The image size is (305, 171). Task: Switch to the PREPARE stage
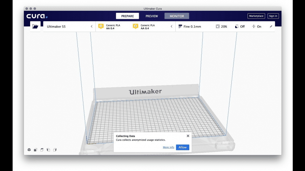[x=127, y=16]
